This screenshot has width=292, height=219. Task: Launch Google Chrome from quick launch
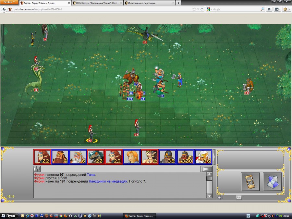pos(61,216)
